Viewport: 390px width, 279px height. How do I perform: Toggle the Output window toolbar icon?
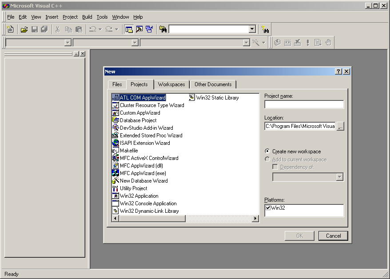(139, 30)
